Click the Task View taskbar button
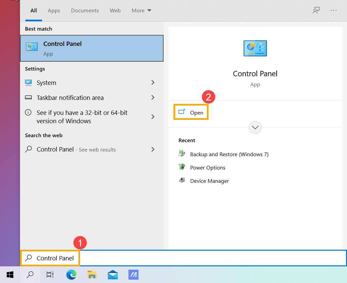The height and width of the screenshot is (283, 347). 50,275
